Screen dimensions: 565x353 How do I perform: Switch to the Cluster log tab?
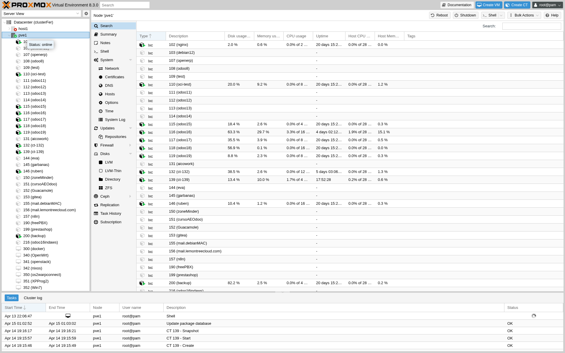tap(33, 298)
